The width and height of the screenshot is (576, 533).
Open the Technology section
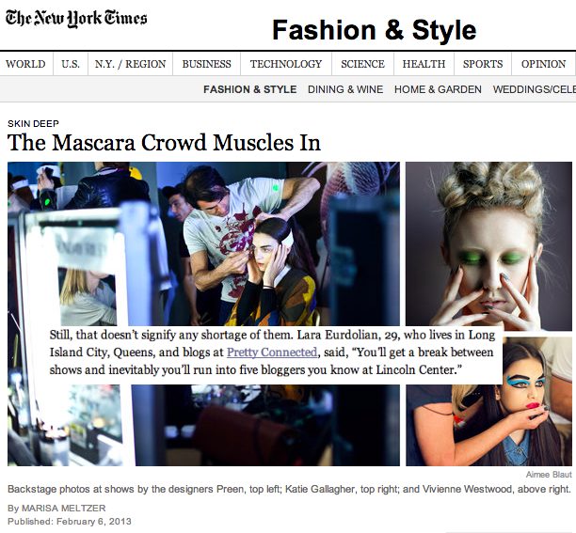click(286, 65)
